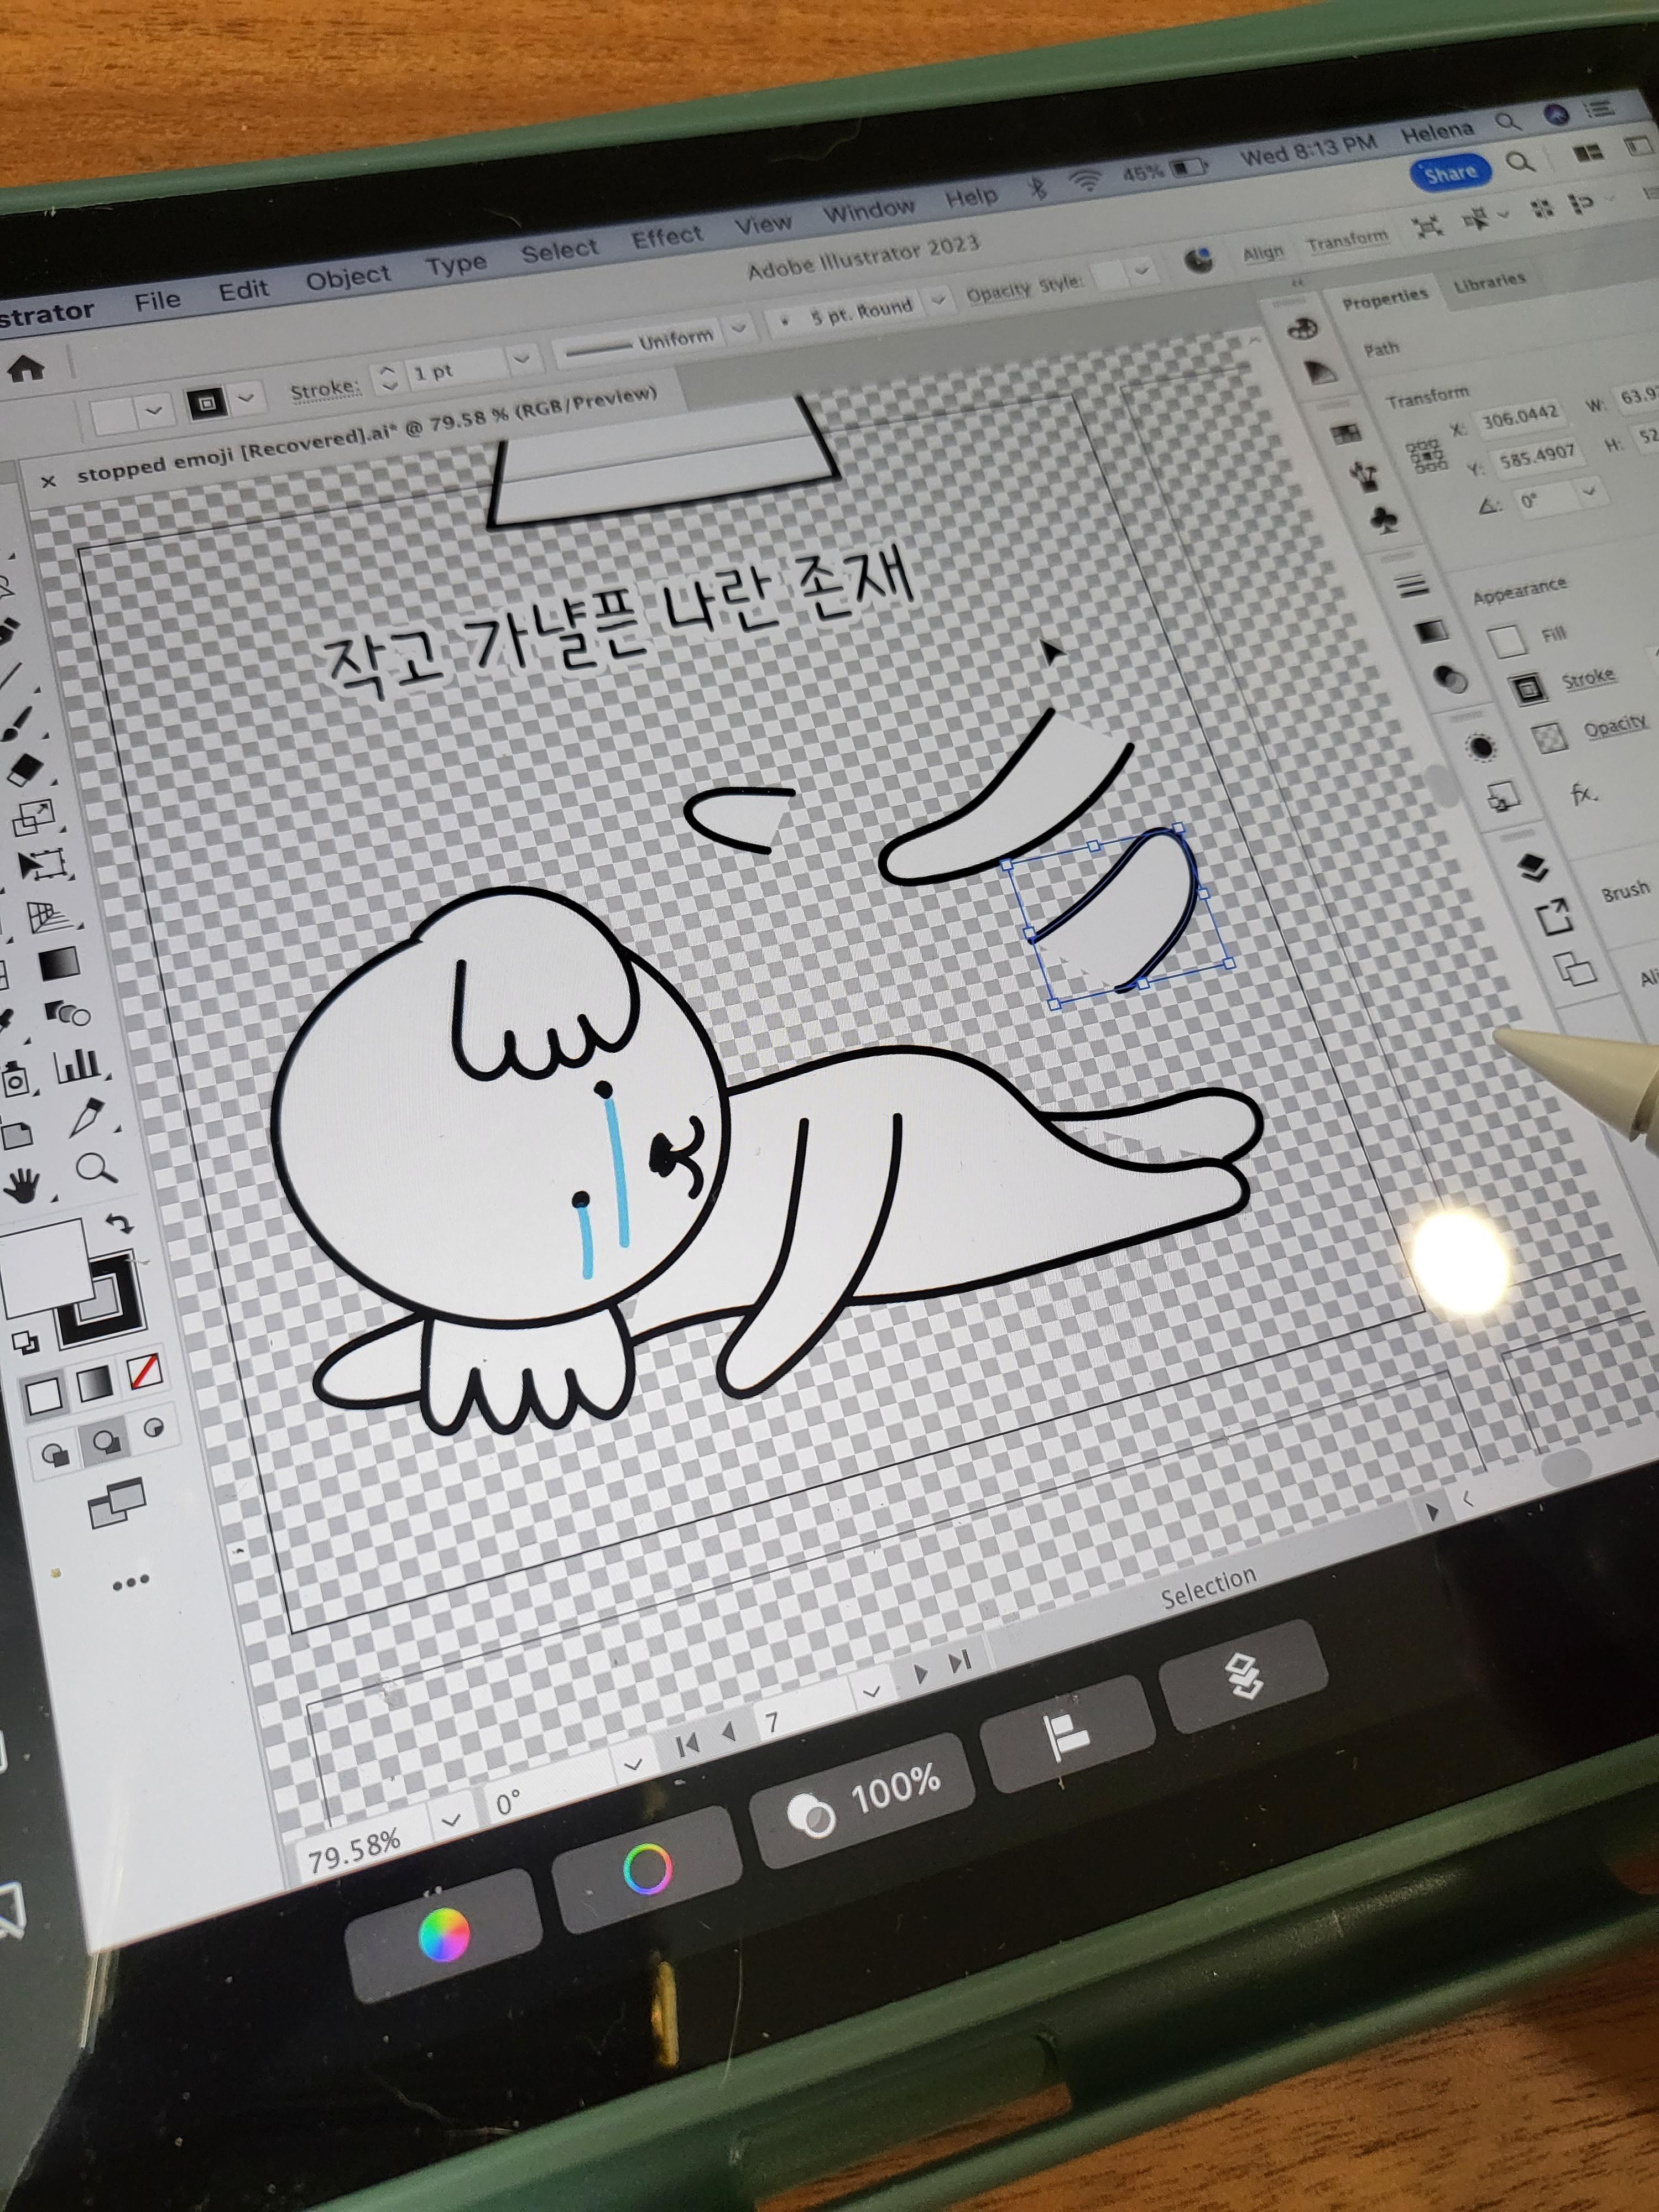Open Edit Toolbar three dots
1659x2212 pixels.
pyautogui.click(x=131, y=1581)
